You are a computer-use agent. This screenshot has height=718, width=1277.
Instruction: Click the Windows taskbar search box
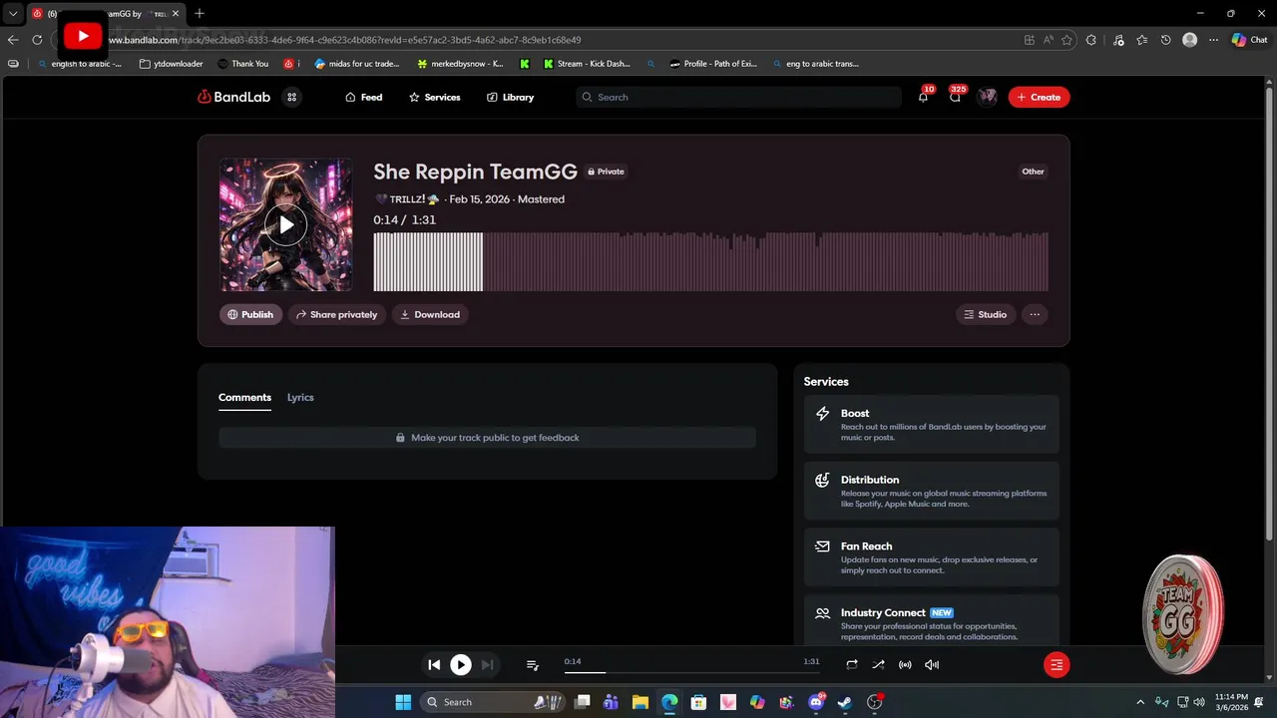494,702
